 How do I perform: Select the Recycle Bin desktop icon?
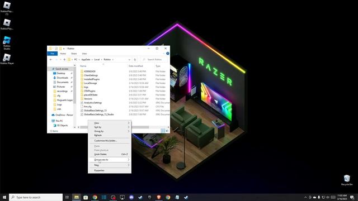click(347, 180)
